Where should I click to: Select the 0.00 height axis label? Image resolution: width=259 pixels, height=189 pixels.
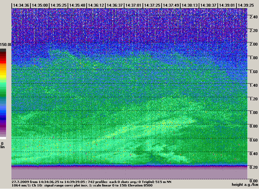(x=253, y=181)
